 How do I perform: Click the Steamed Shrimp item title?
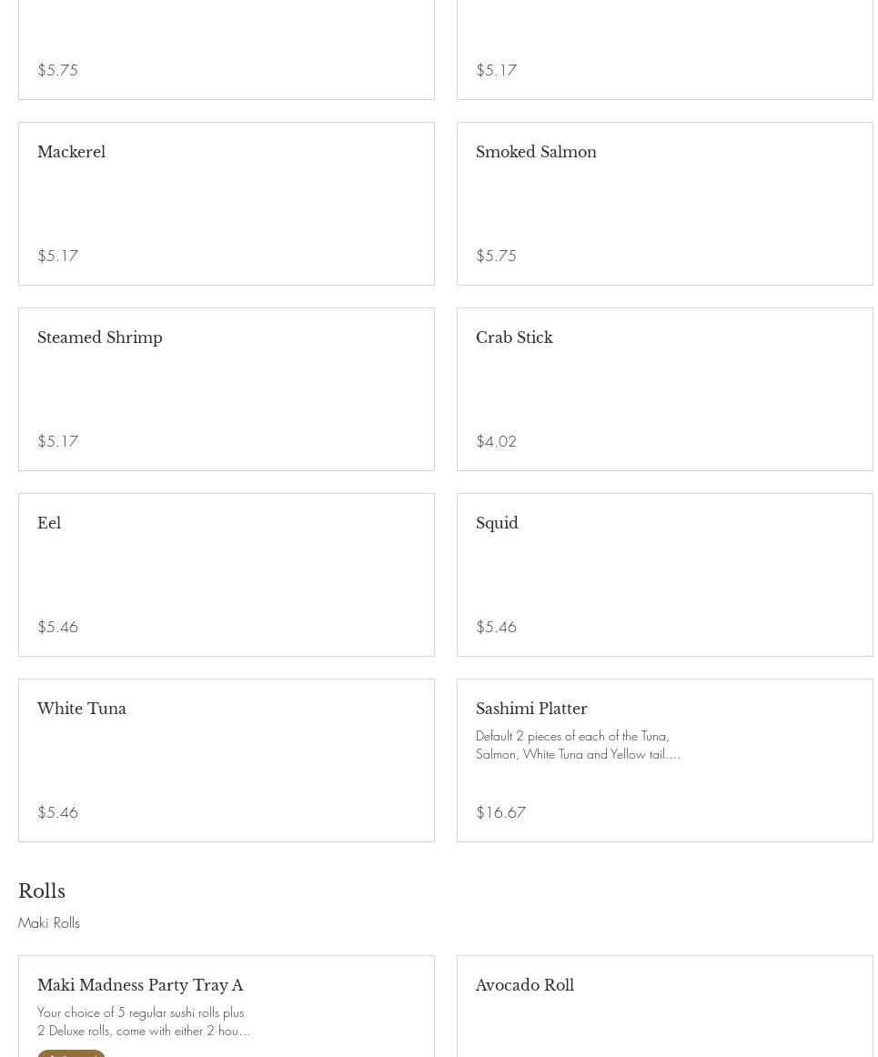(x=100, y=337)
